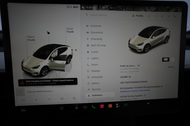Tap the car controls icon in bottom bar
This screenshot has width=190, height=126.
(23, 110)
